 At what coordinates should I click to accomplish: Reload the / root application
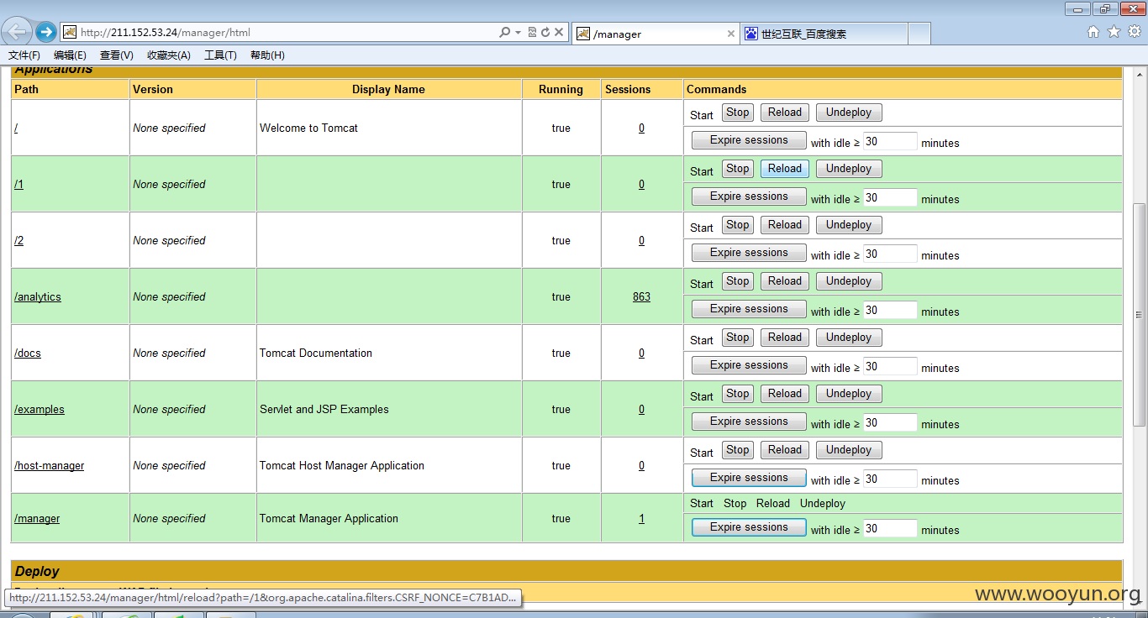point(785,113)
